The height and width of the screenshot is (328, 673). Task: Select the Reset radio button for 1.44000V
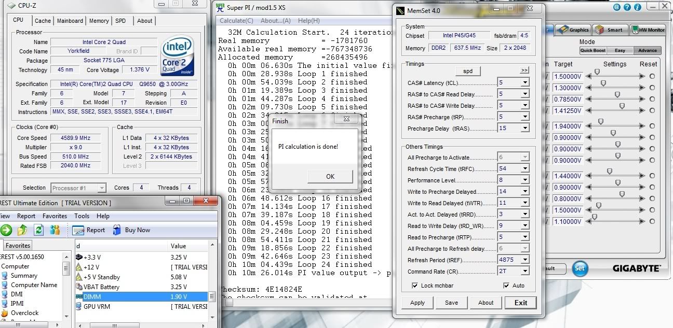pyautogui.click(x=652, y=176)
